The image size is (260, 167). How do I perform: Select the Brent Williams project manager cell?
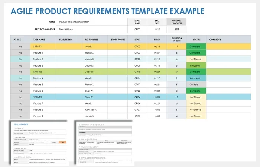[92, 29]
